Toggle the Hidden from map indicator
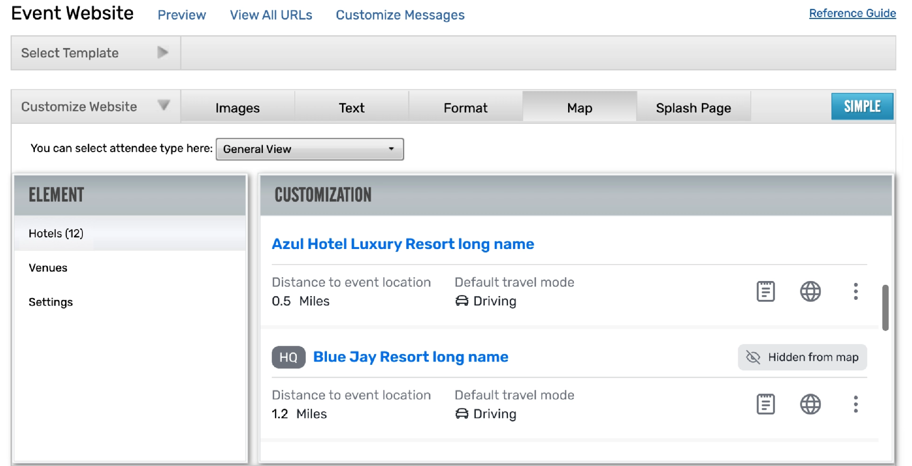This screenshot has height=466, width=912. point(802,357)
